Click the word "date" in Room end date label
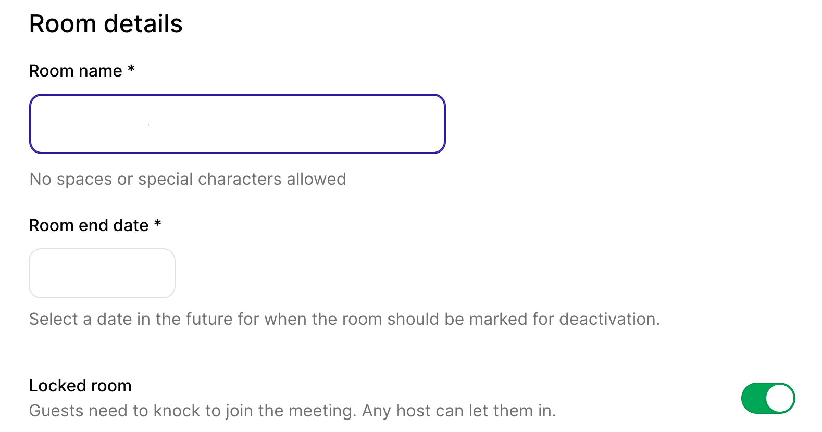822x432 pixels. [x=131, y=225]
